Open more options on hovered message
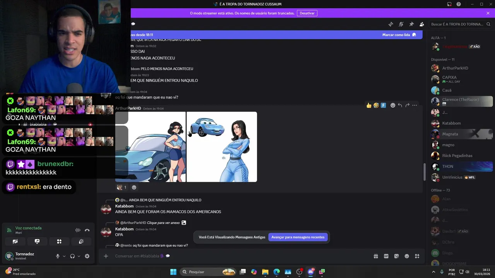The height and width of the screenshot is (278, 495). pos(415,105)
